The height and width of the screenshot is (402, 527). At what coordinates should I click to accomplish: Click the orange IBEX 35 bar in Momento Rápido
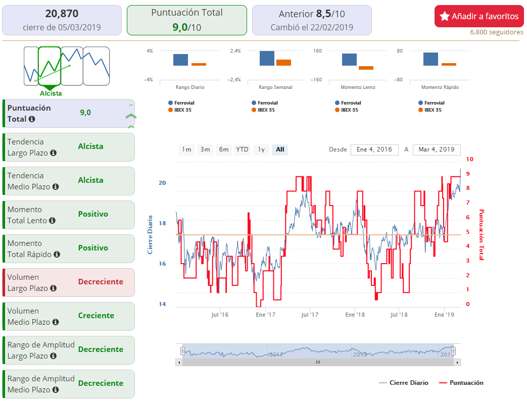(449, 64)
